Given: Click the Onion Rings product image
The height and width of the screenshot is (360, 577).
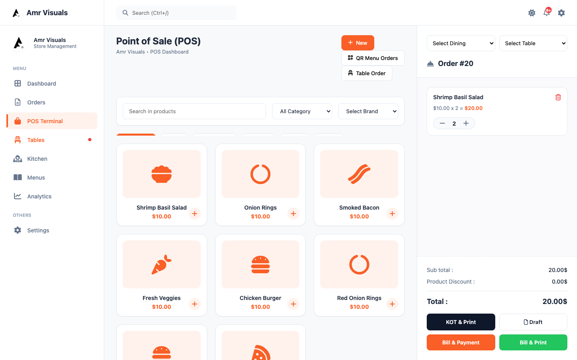Looking at the screenshot, I should click(x=260, y=174).
